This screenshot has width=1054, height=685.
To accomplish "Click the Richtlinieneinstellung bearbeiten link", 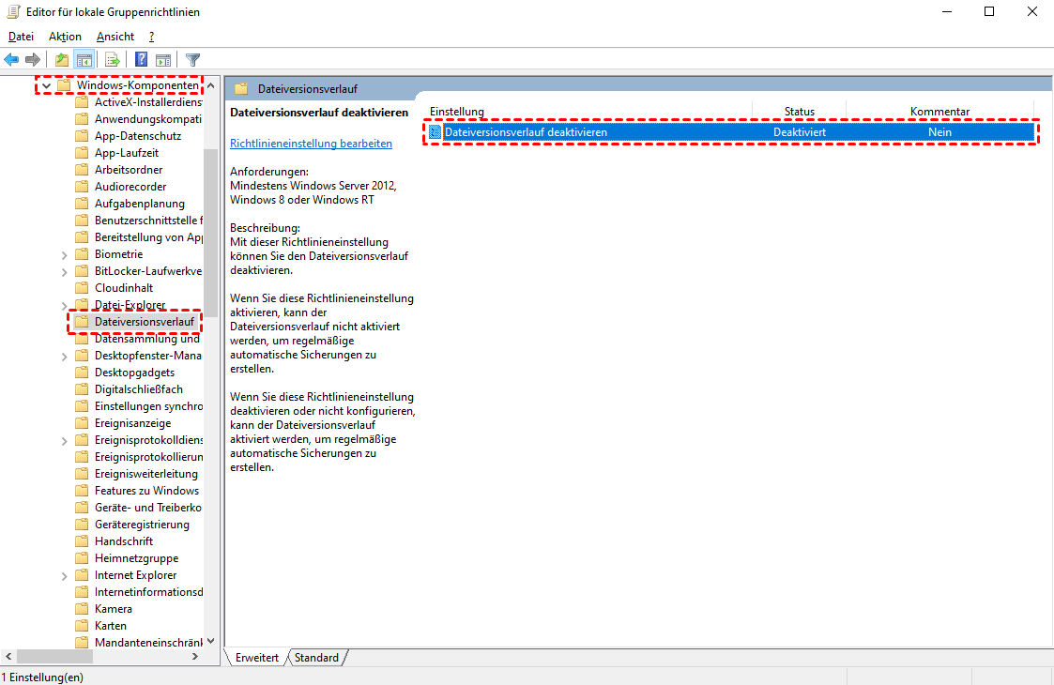I will tap(311, 144).
